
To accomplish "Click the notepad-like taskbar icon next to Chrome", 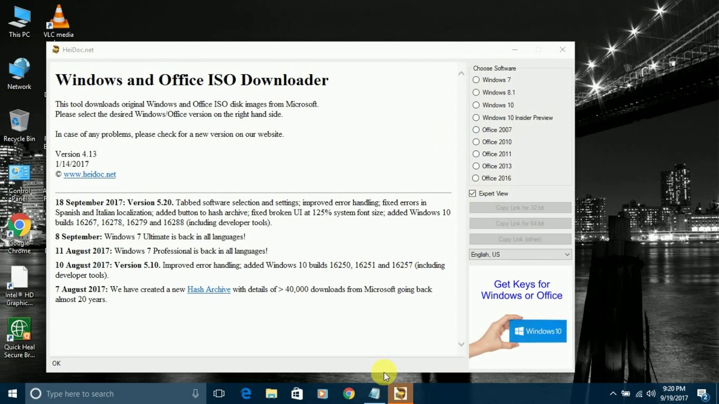I will tap(374, 393).
